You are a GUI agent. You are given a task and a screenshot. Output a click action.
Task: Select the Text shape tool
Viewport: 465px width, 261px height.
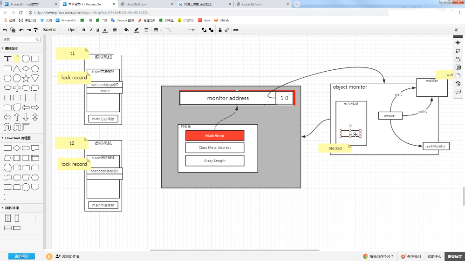tap(7, 59)
